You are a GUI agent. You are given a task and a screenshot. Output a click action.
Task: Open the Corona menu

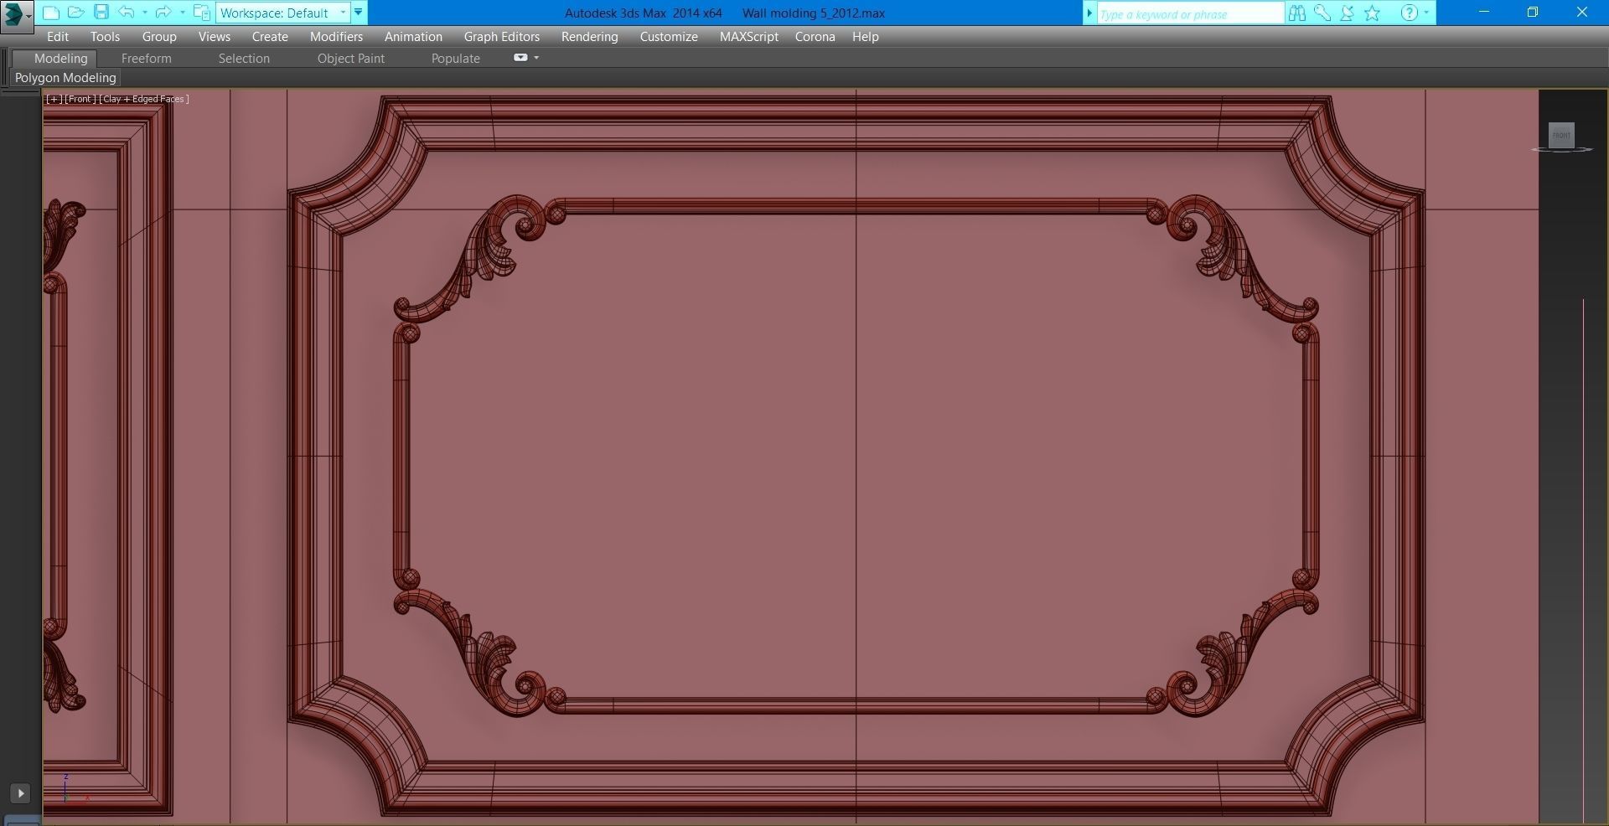click(x=815, y=37)
